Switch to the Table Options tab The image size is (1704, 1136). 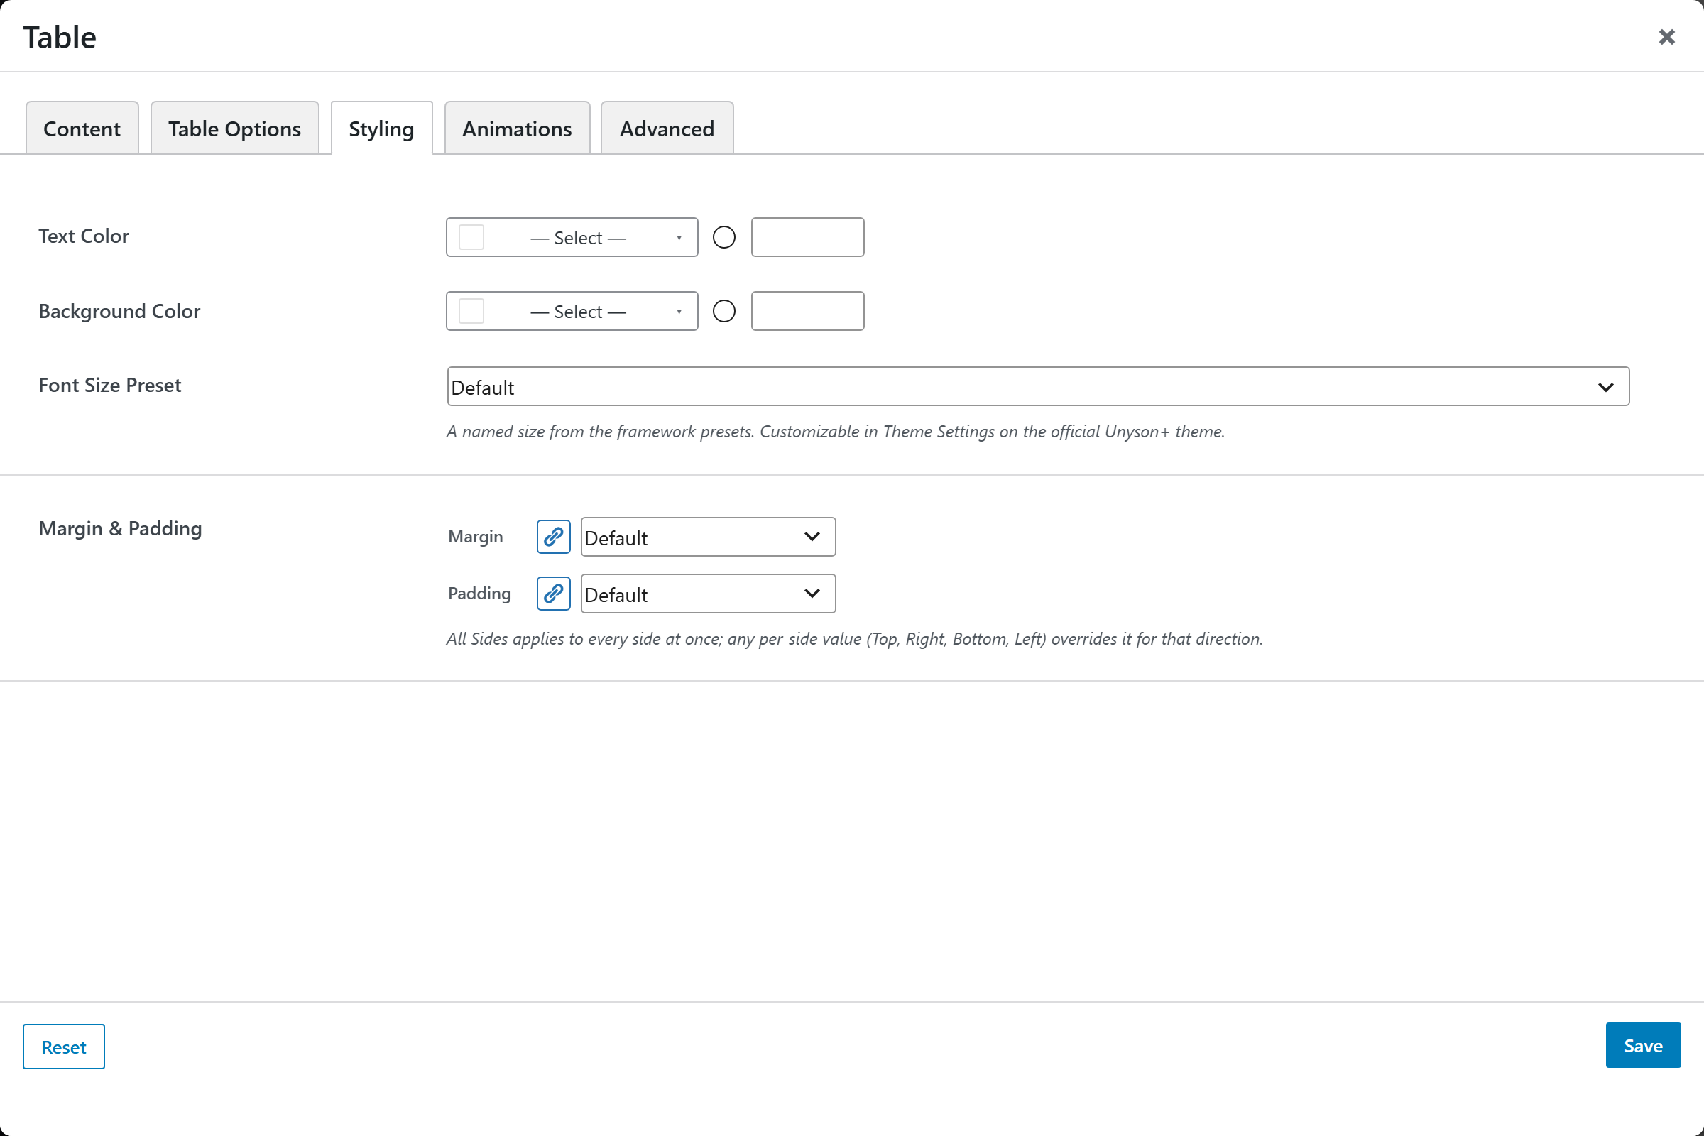(235, 129)
